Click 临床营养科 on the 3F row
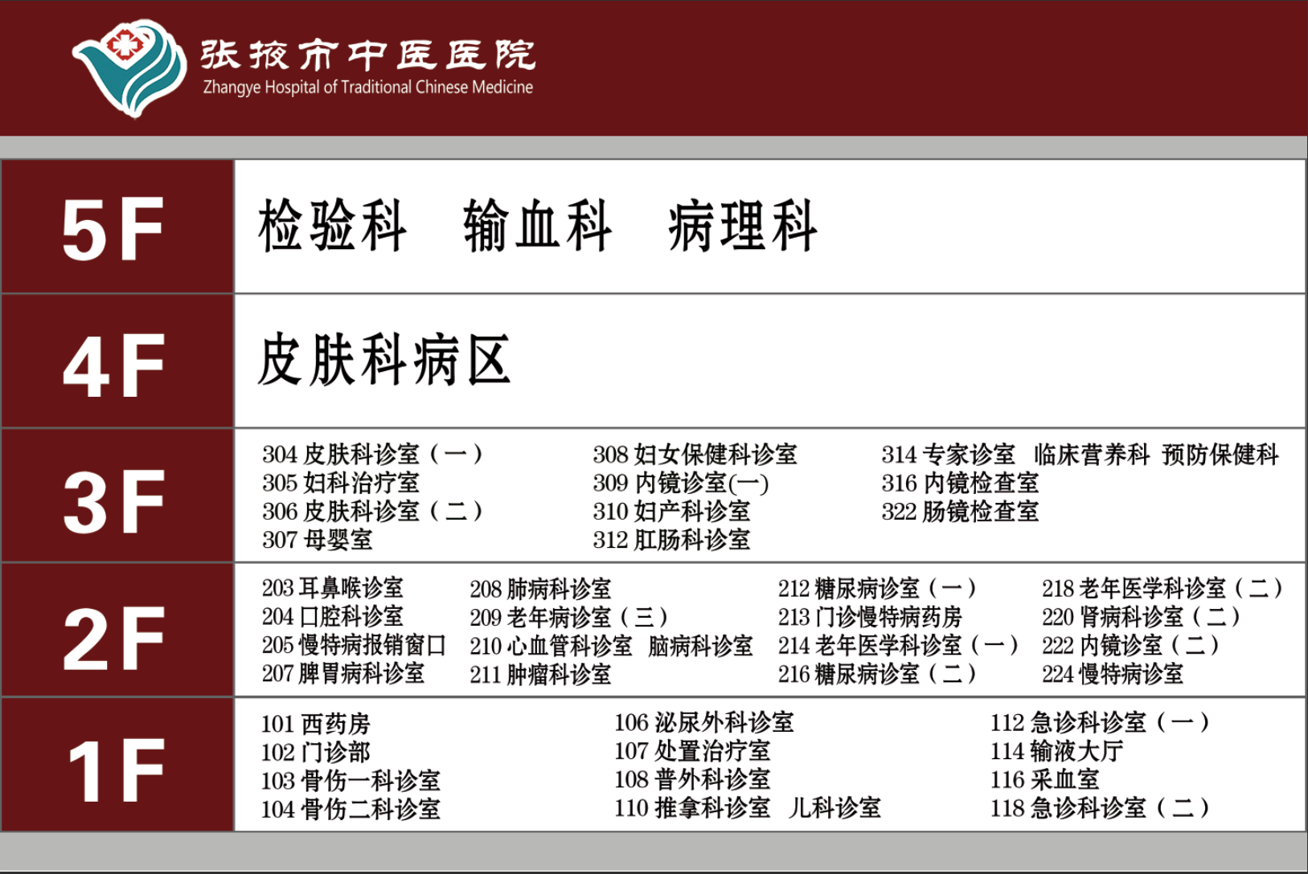This screenshot has width=1308, height=874. 1092,455
